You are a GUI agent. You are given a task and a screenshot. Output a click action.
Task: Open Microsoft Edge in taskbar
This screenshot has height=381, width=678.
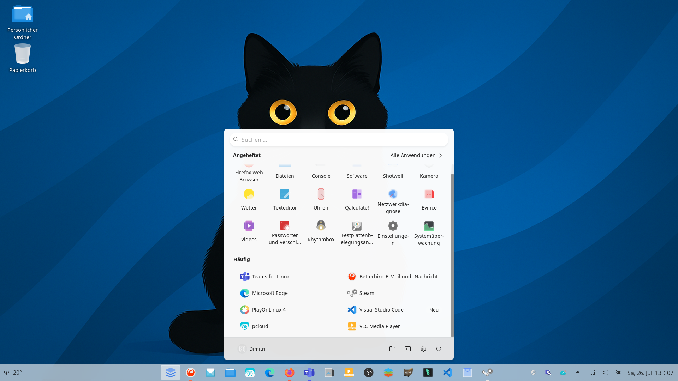tap(270, 373)
